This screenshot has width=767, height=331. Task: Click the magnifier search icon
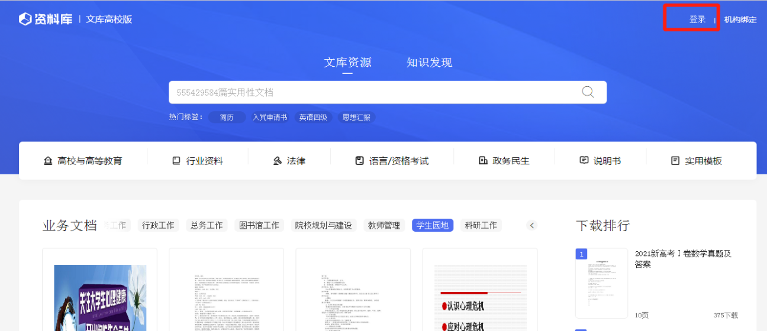click(588, 92)
